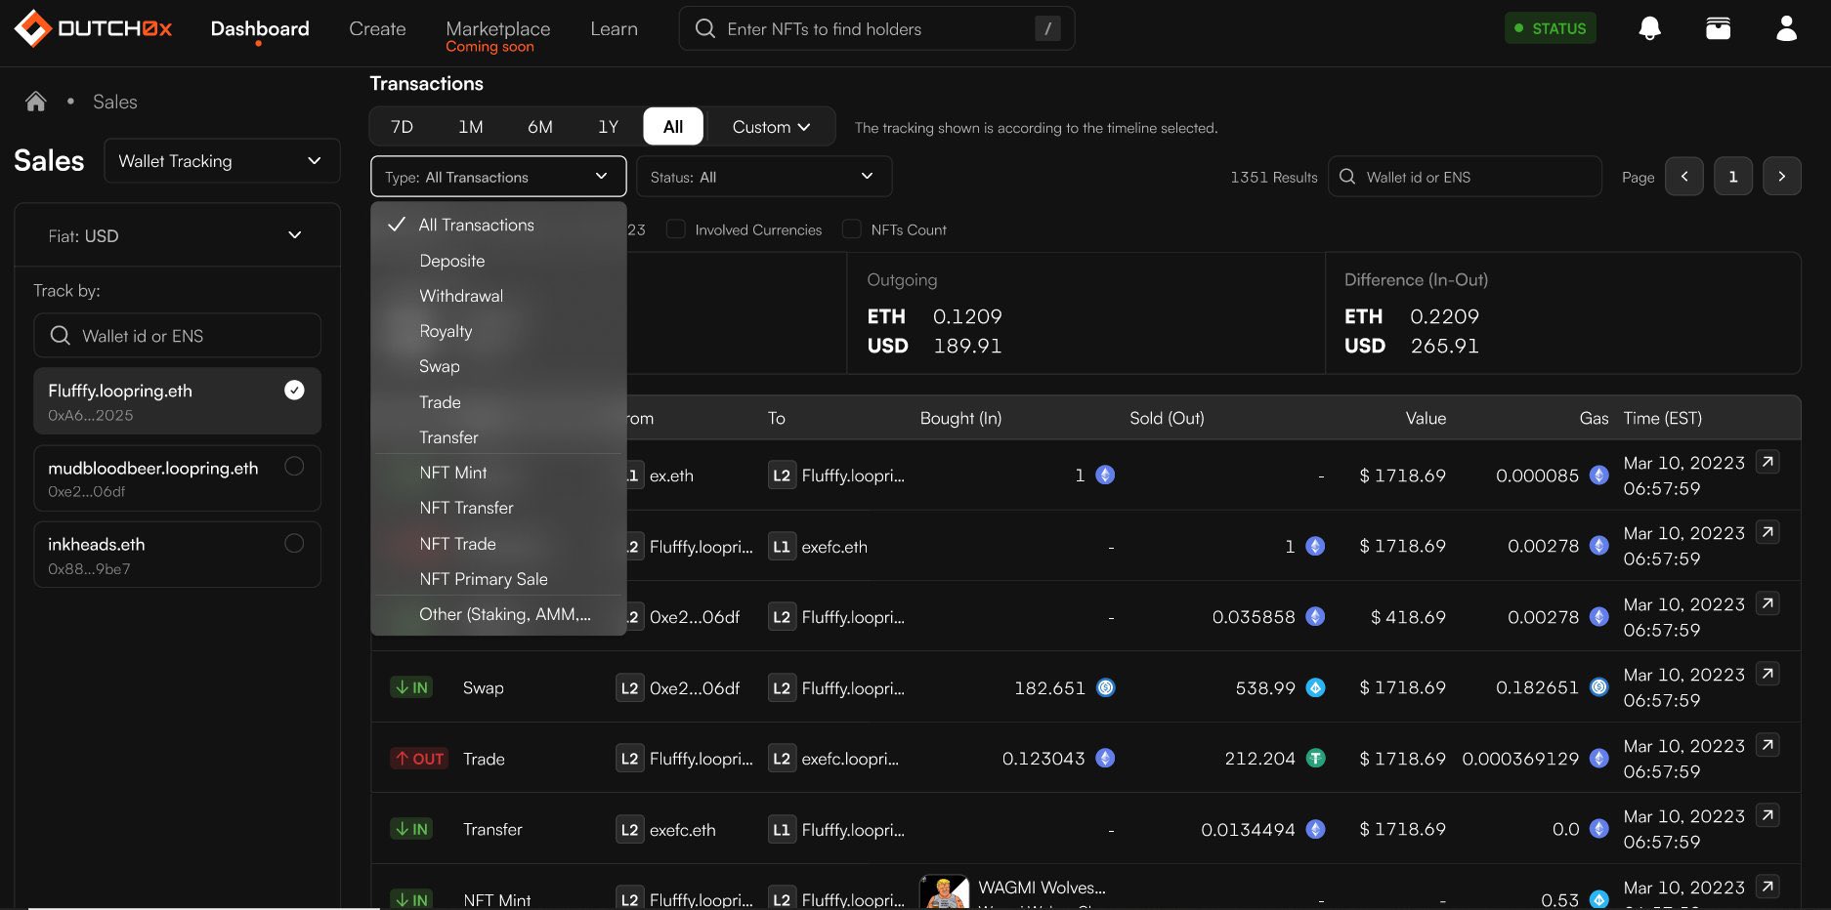Go to Dashboard in top navigation

click(260, 29)
